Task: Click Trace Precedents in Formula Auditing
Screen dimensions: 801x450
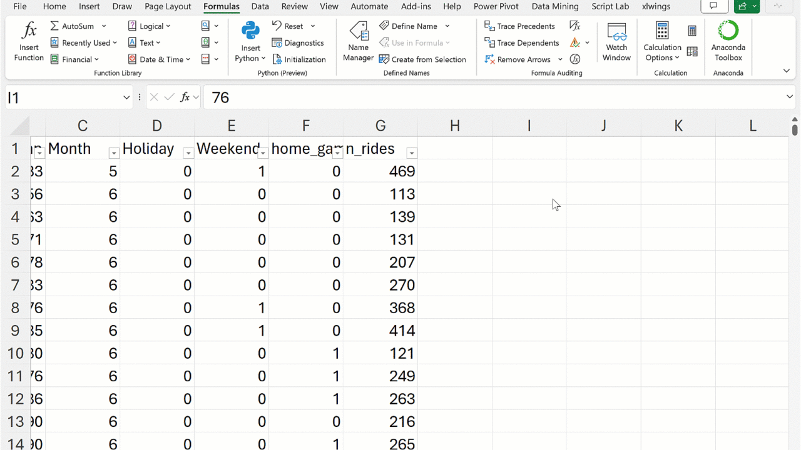Action: click(x=519, y=26)
